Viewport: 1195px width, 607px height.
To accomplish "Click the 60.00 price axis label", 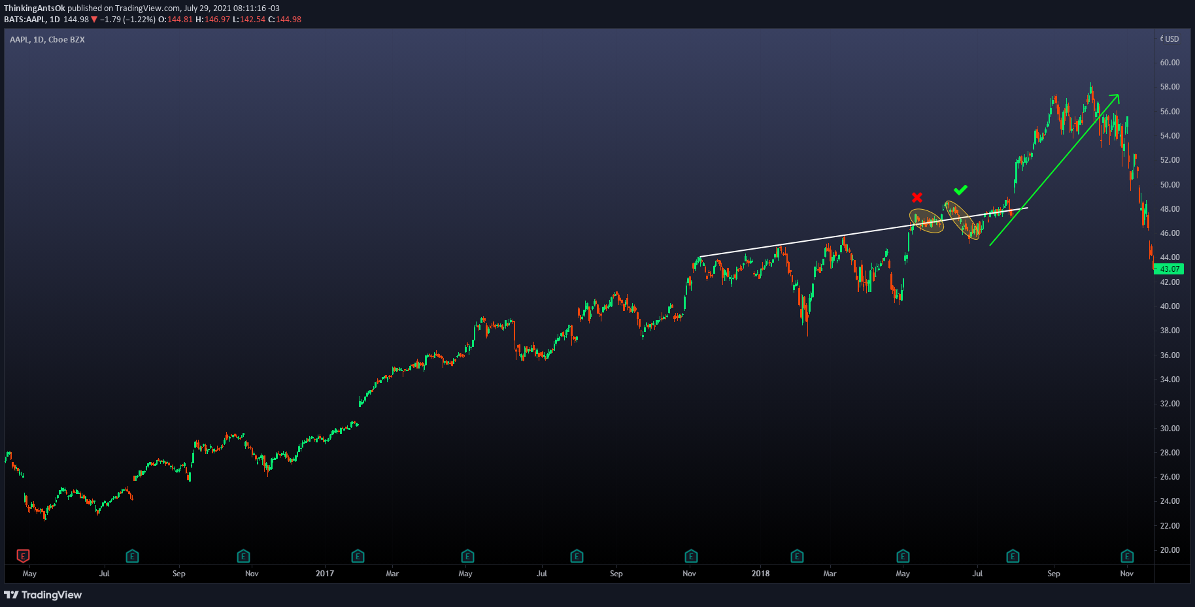I will click(1170, 63).
